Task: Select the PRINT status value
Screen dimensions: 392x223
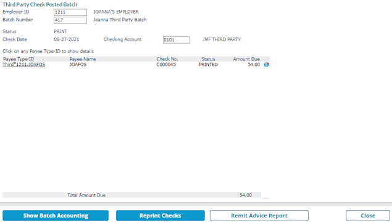Action: click(60, 31)
